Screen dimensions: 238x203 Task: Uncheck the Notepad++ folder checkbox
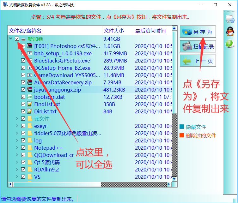pos(23,148)
